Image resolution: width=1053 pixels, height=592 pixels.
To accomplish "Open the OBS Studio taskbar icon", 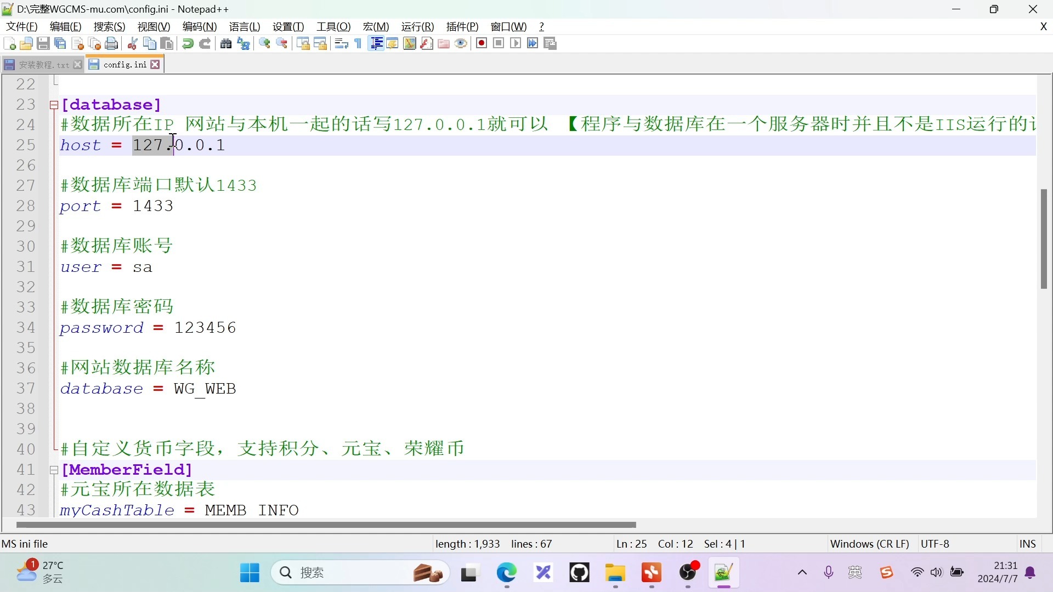I will 688,573.
